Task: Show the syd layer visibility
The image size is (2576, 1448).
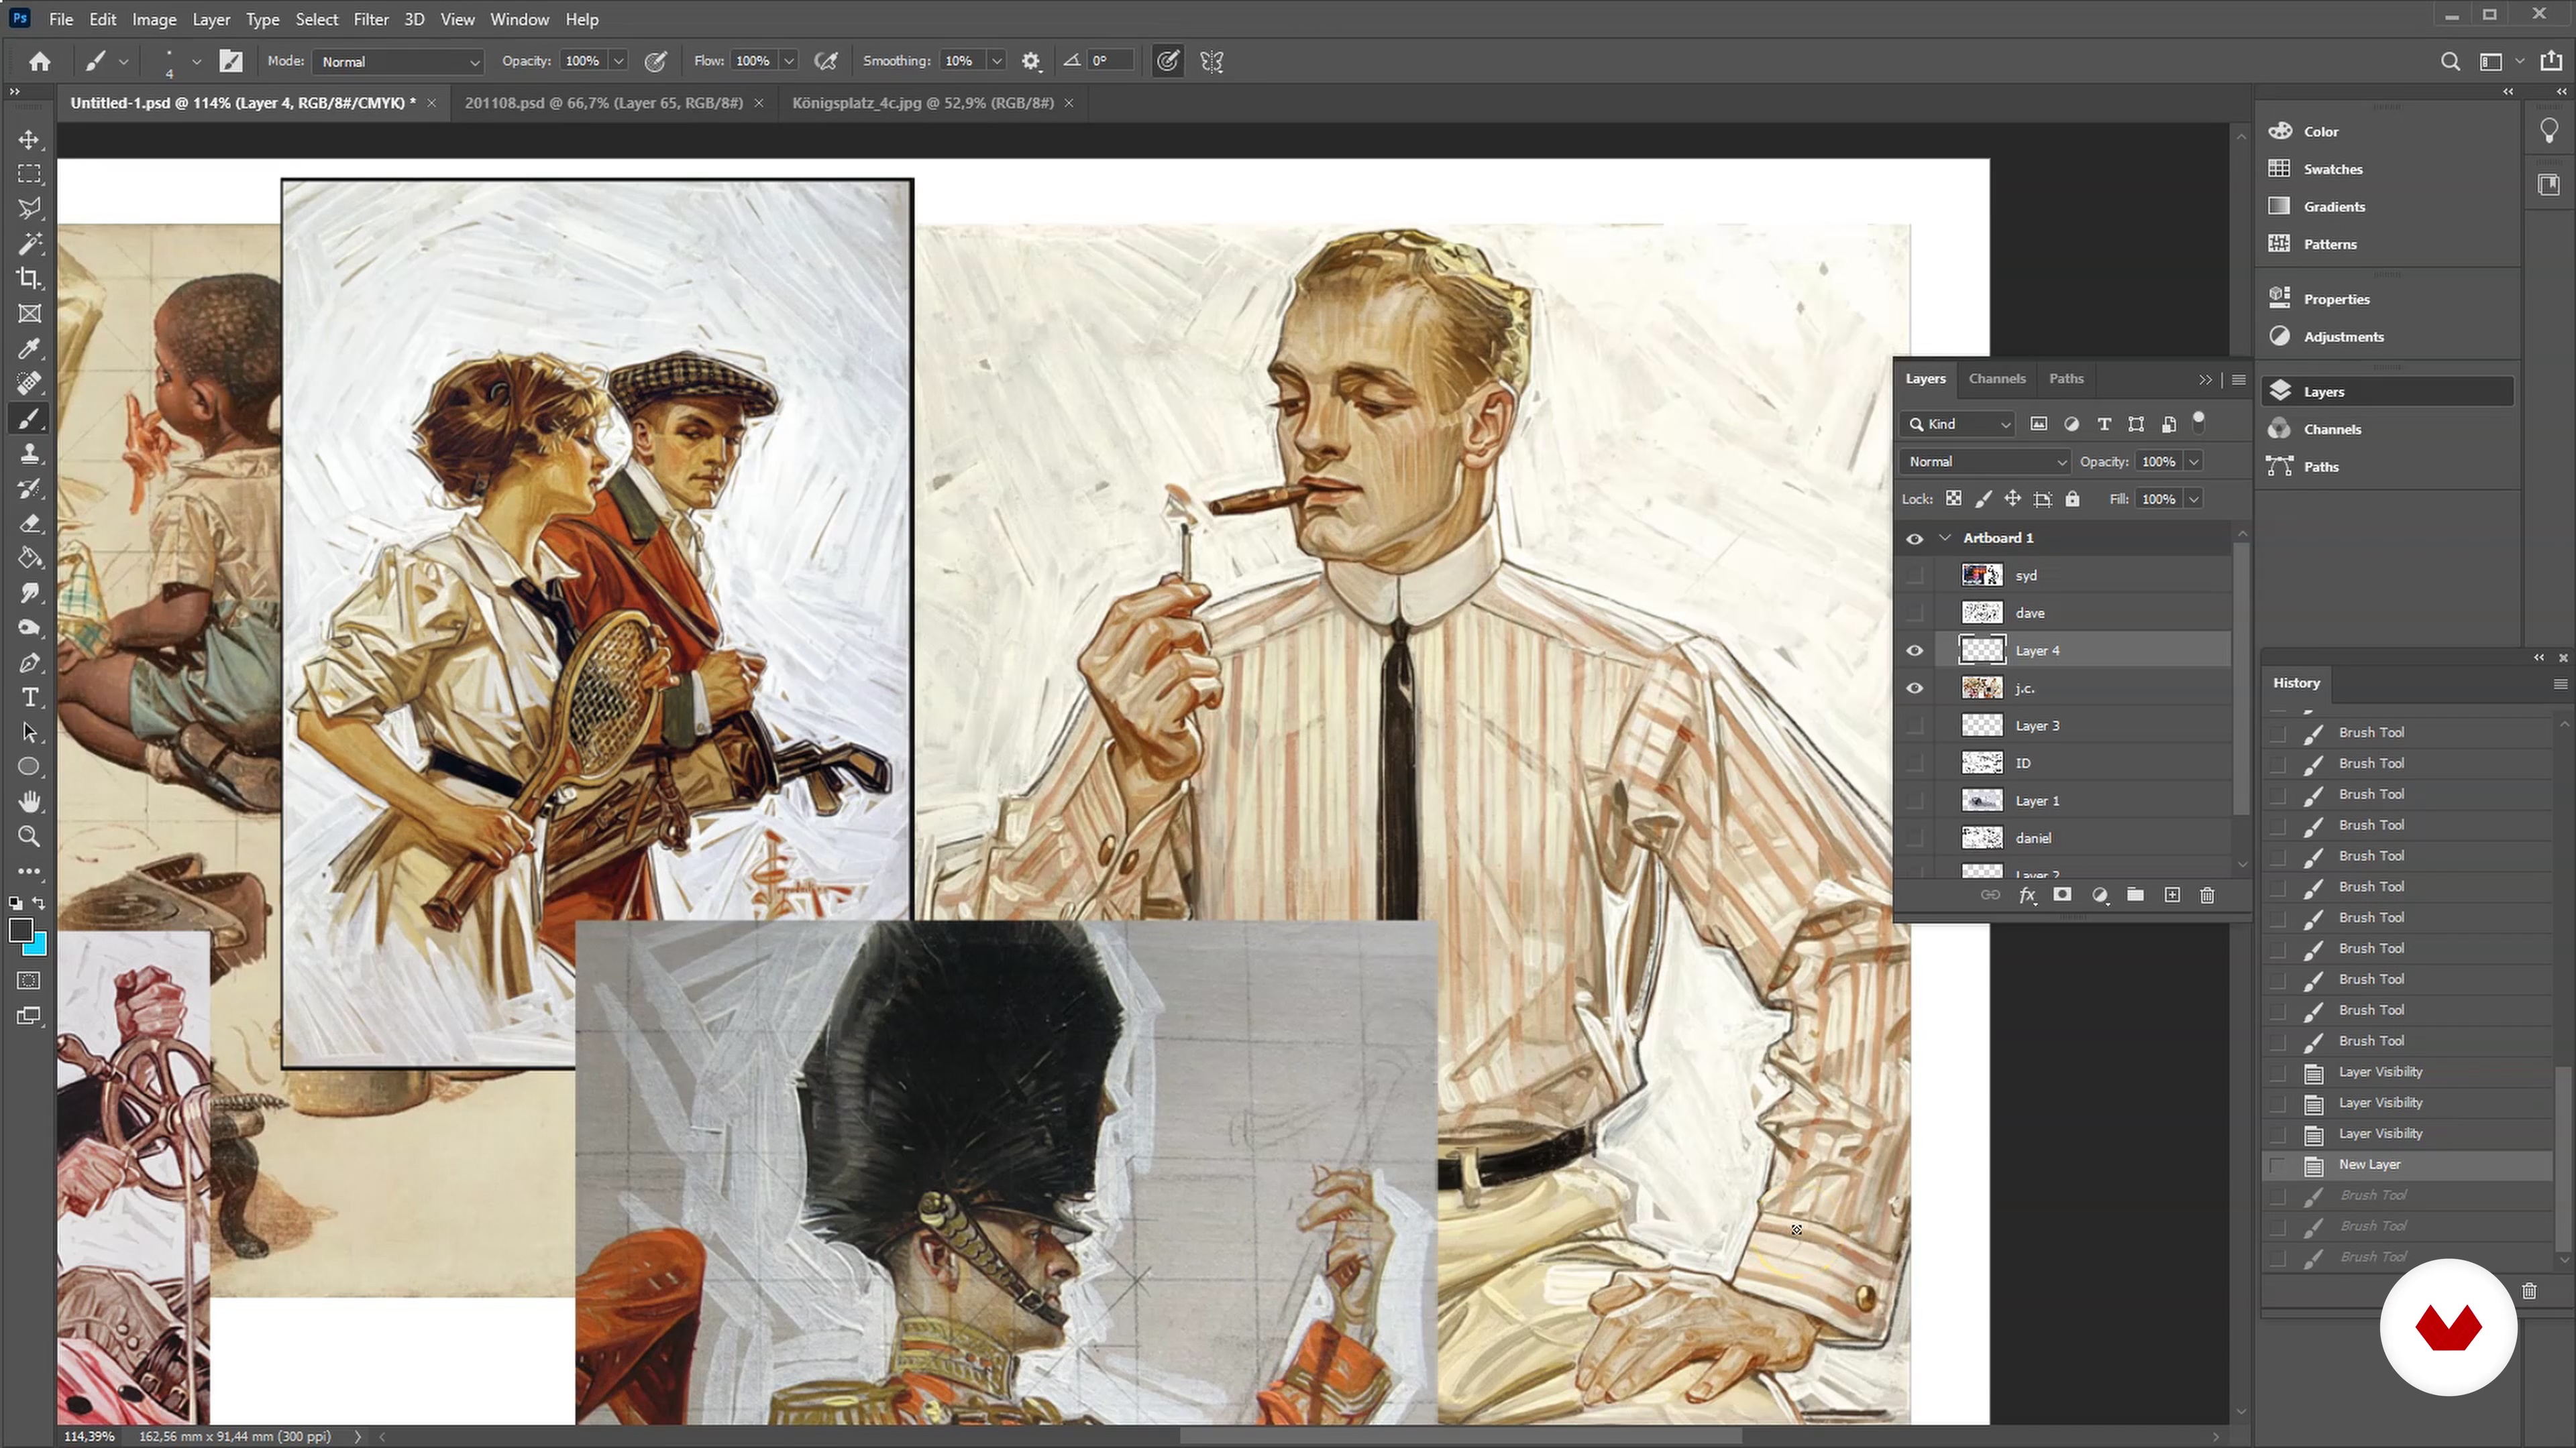Action: [x=1914, y=576]
